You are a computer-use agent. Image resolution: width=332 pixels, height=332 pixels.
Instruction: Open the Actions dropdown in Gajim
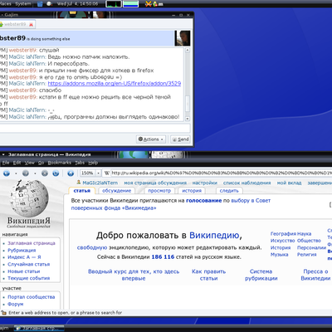[151, 139]
